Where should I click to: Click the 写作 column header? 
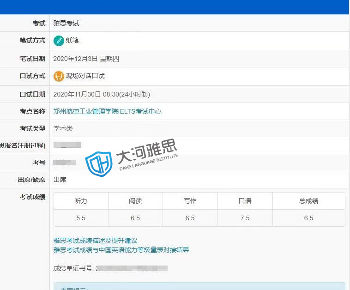[x=190, y=201]
